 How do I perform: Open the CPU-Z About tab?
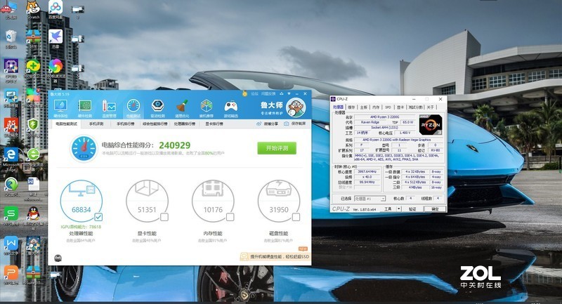(431, 107)
